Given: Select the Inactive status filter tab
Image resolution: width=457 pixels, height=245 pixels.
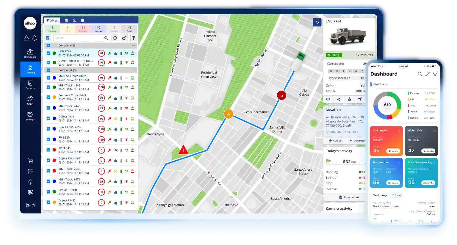Looking at the screenshot, I should tap(98, 29).
